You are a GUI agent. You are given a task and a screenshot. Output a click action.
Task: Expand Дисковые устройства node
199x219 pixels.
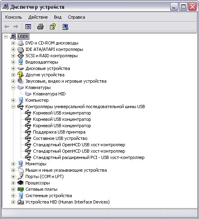(x=13, y=68)
